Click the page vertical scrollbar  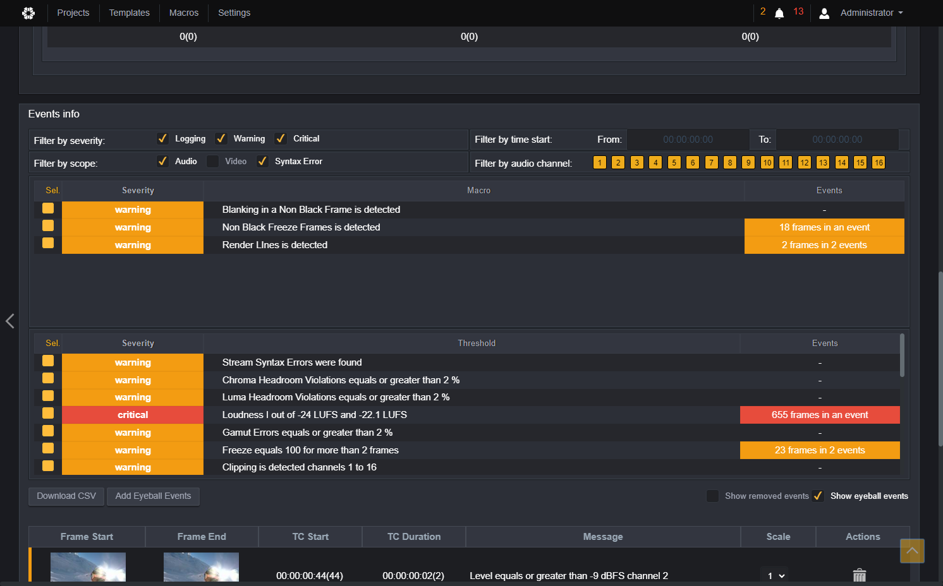click(x=940, y=359)
